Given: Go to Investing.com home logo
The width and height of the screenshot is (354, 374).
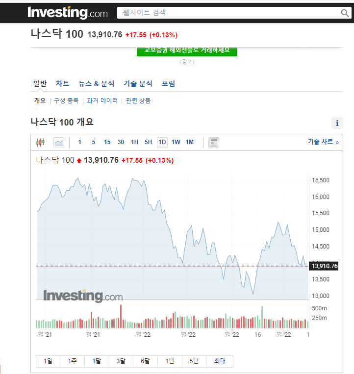Looking at the screenshot, I should pos(68,12).
